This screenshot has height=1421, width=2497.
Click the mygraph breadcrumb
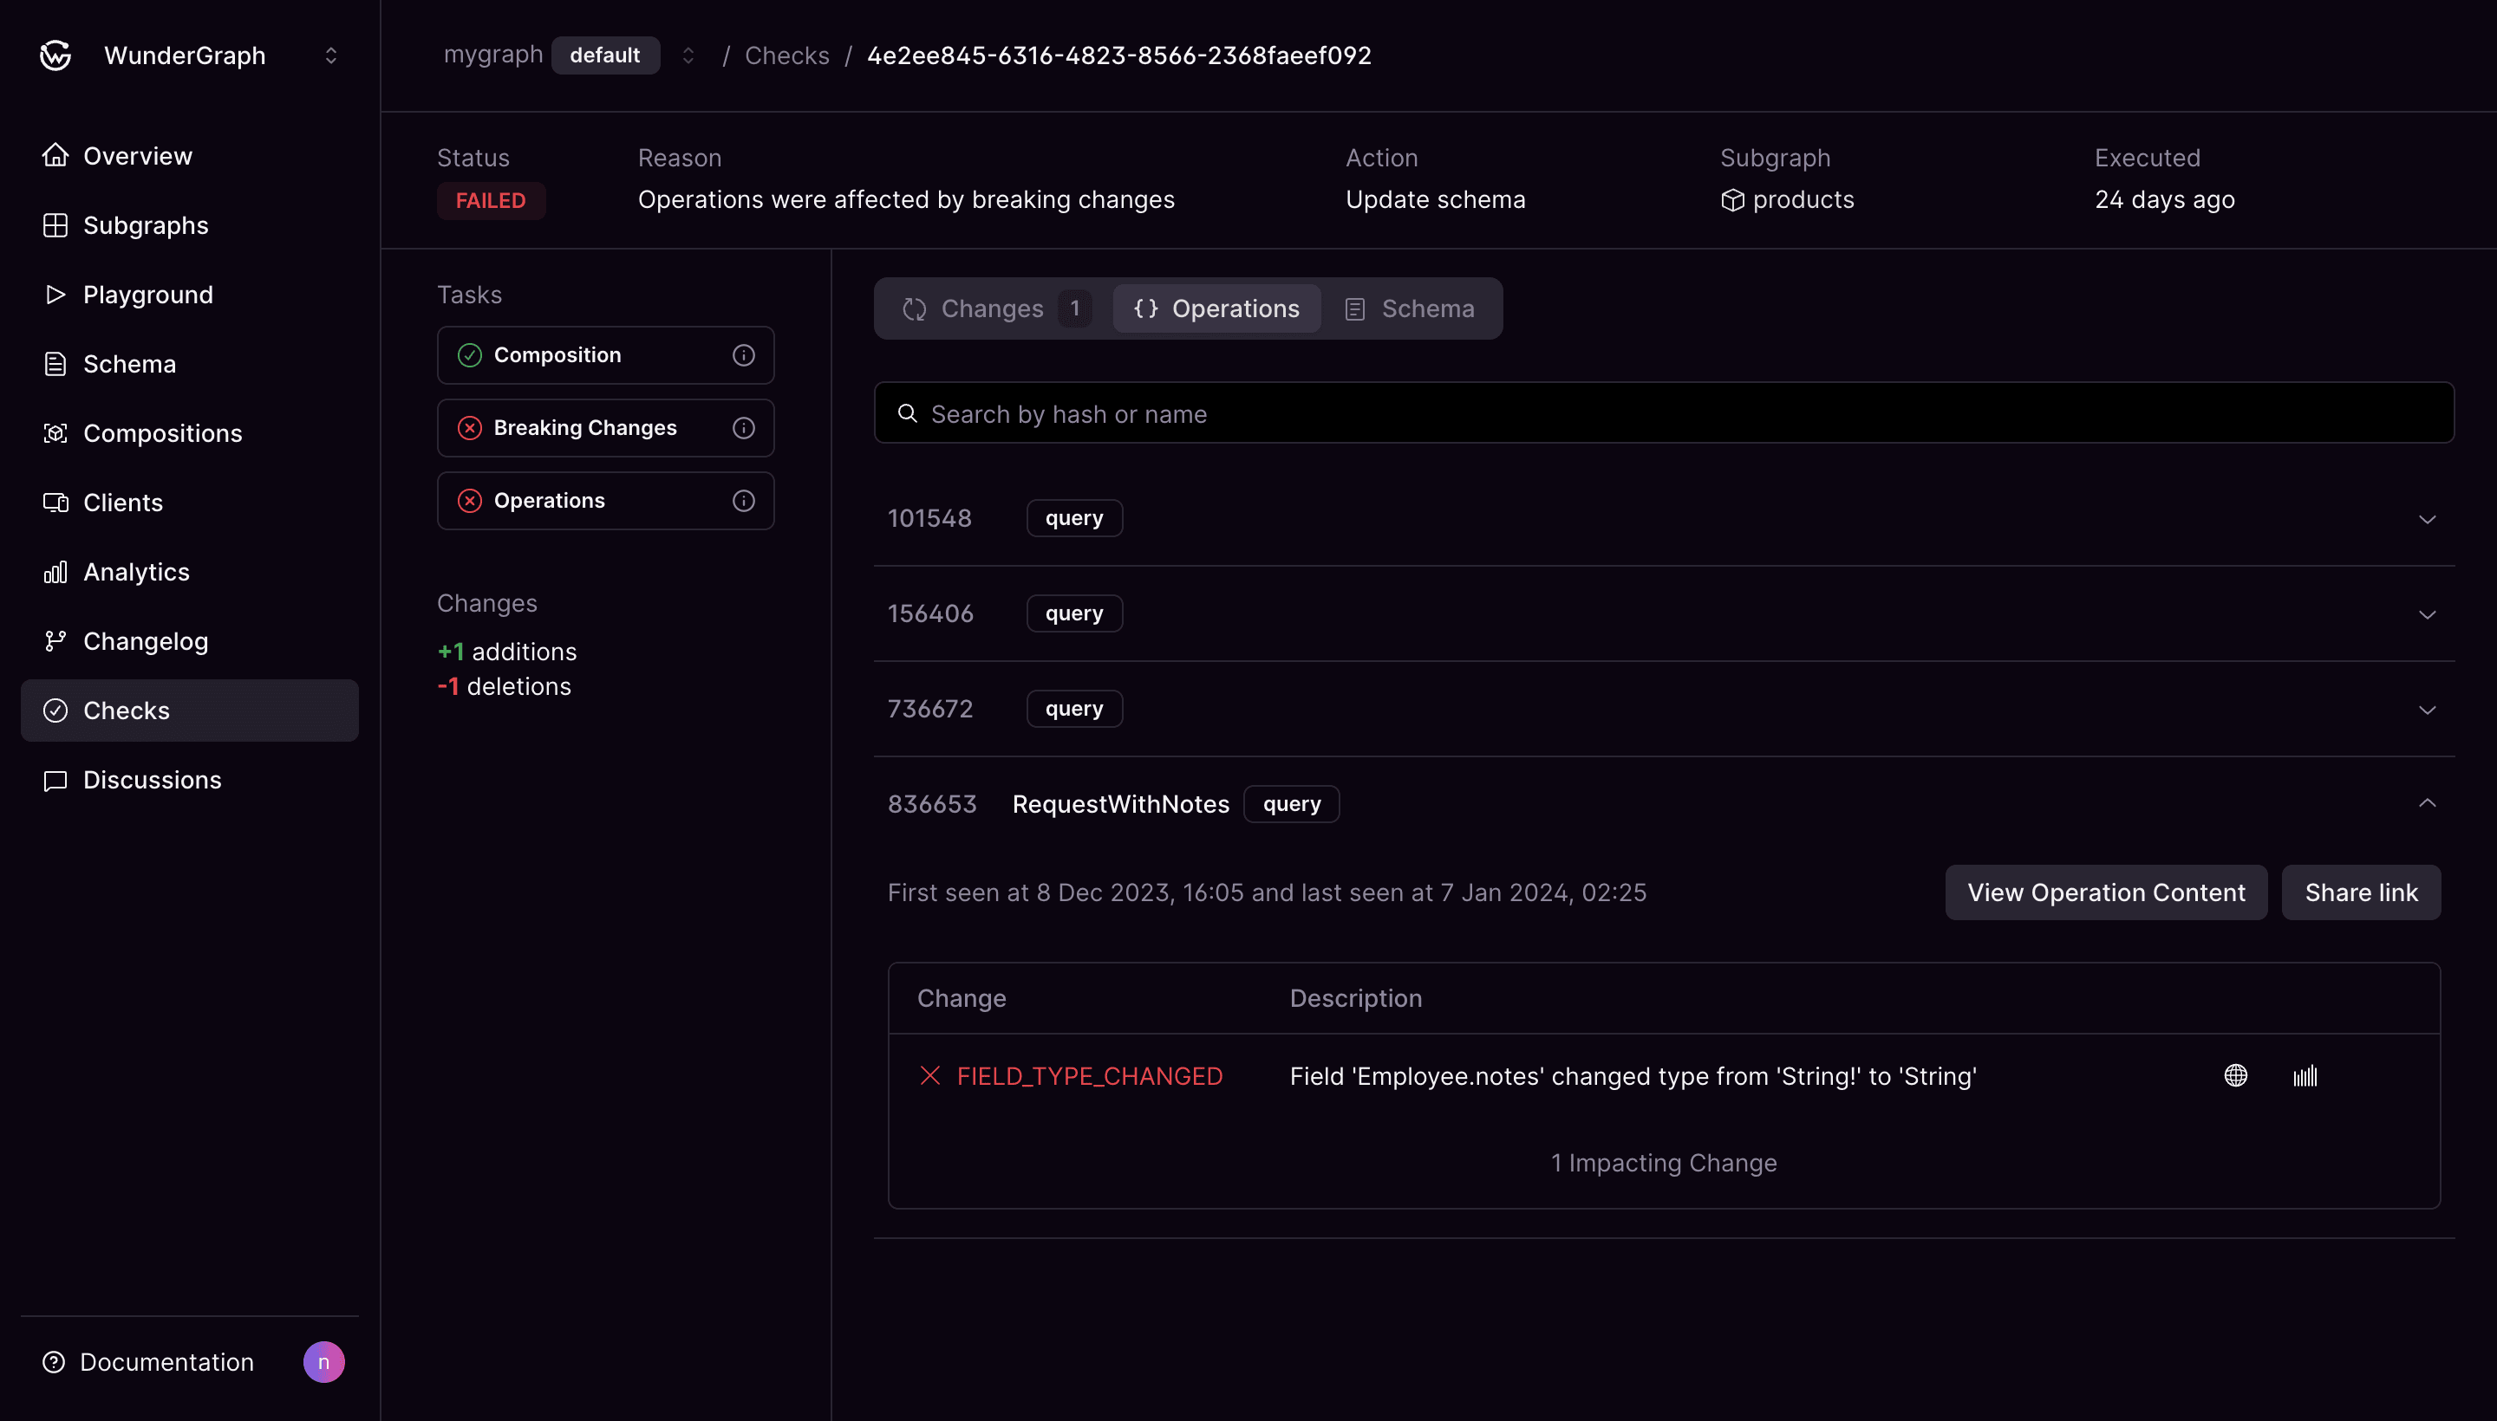point(493,55)
